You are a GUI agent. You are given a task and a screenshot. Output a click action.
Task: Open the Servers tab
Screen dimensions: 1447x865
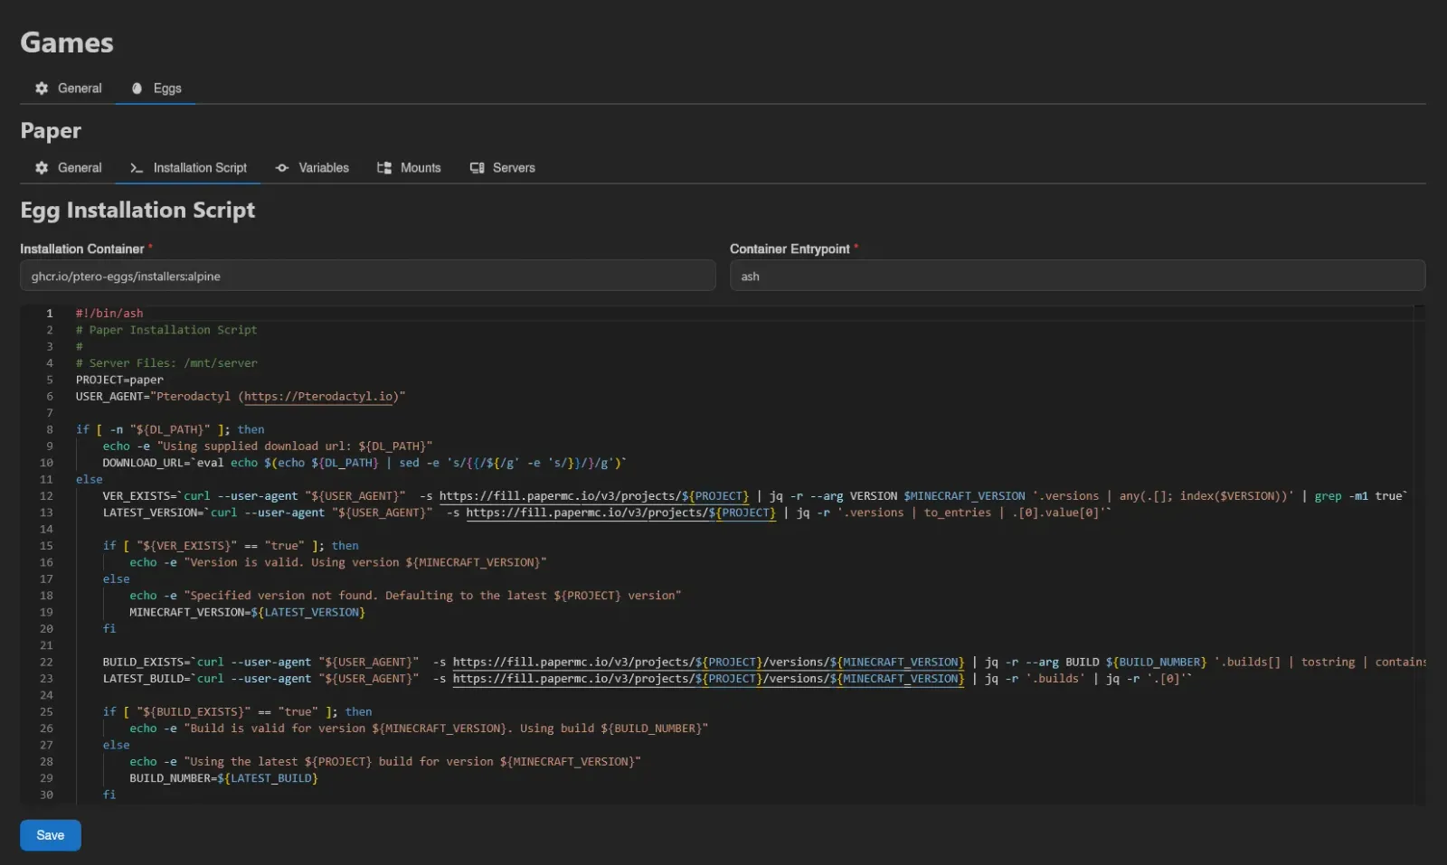[x=503, y=168]
